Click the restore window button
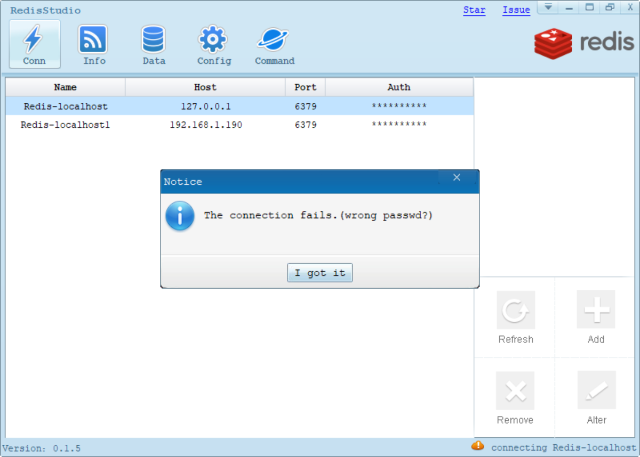The image size is (640, 457). click(x=610, y=7)
